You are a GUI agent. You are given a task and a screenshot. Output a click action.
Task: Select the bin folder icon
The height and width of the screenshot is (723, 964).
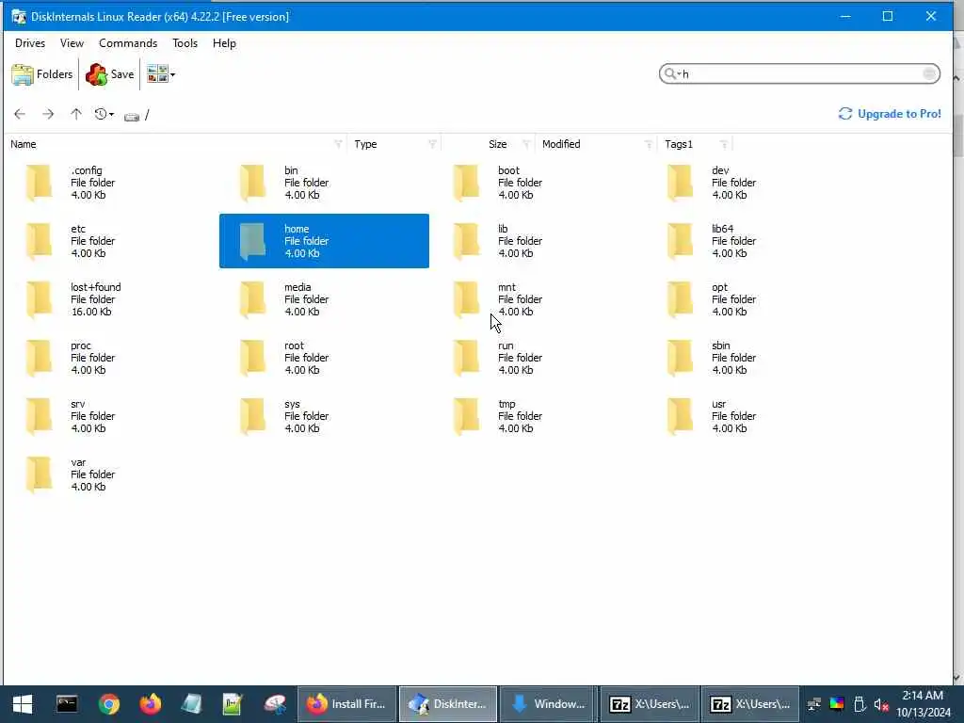click(253, 183)
